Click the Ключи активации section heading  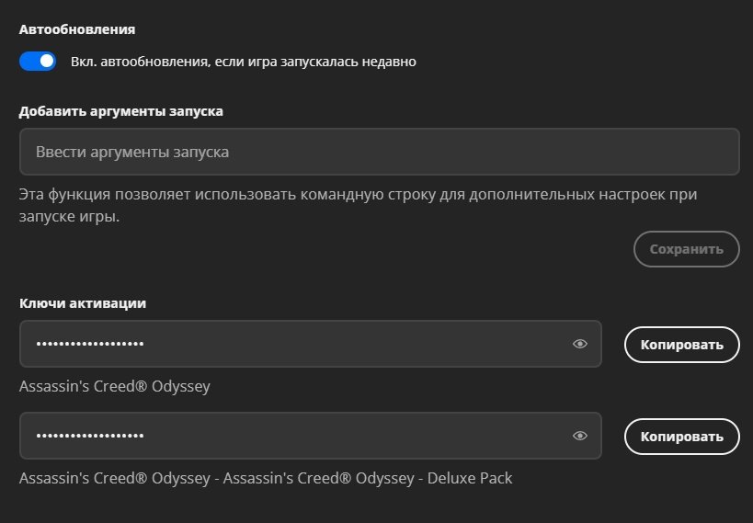point(83,302)
